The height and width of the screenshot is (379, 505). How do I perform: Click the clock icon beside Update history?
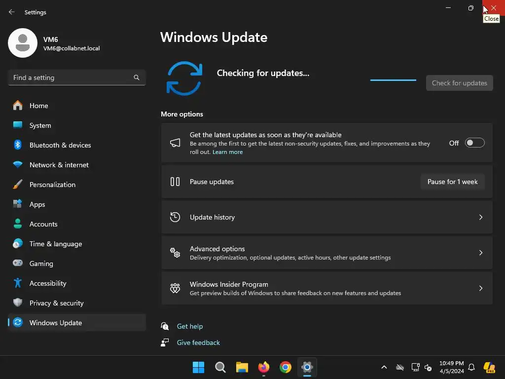pyautogui.click(x=175, y=217)
